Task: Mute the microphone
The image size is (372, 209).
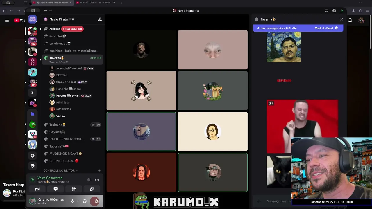Action: (72, 201)
